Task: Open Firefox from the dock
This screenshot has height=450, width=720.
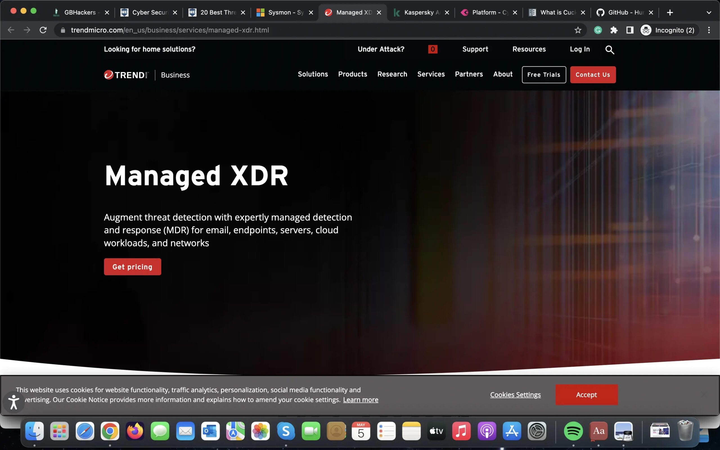Action: pyautogui.click(x=135, y=431)
